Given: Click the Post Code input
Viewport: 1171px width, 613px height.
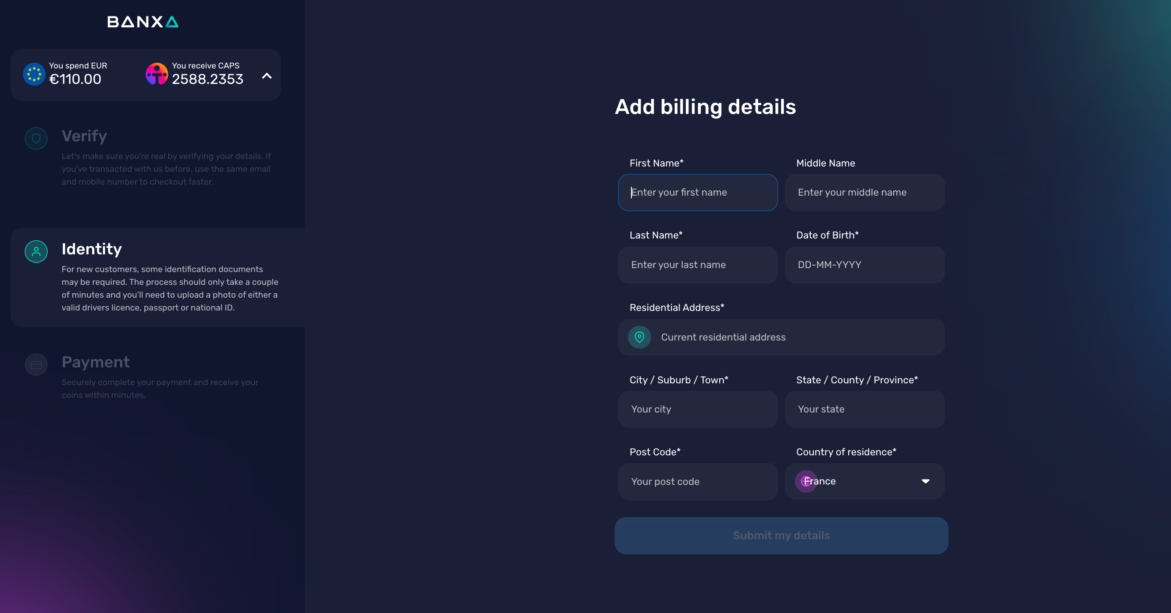Looking at the screenshot, I should [x=698, y=481].
